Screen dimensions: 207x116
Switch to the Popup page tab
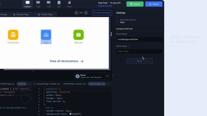(x=4, y=15)
